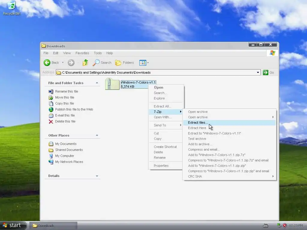Viewport: 307px width, 230px height.
Task: Open the Views dropdown arrow
Action: pos(148,63)
